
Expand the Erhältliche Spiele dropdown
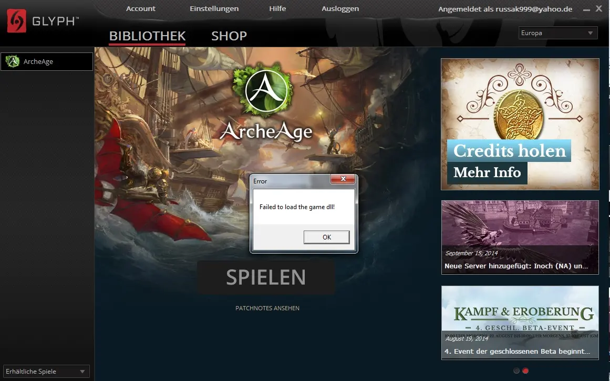click(x=46, y=371)
